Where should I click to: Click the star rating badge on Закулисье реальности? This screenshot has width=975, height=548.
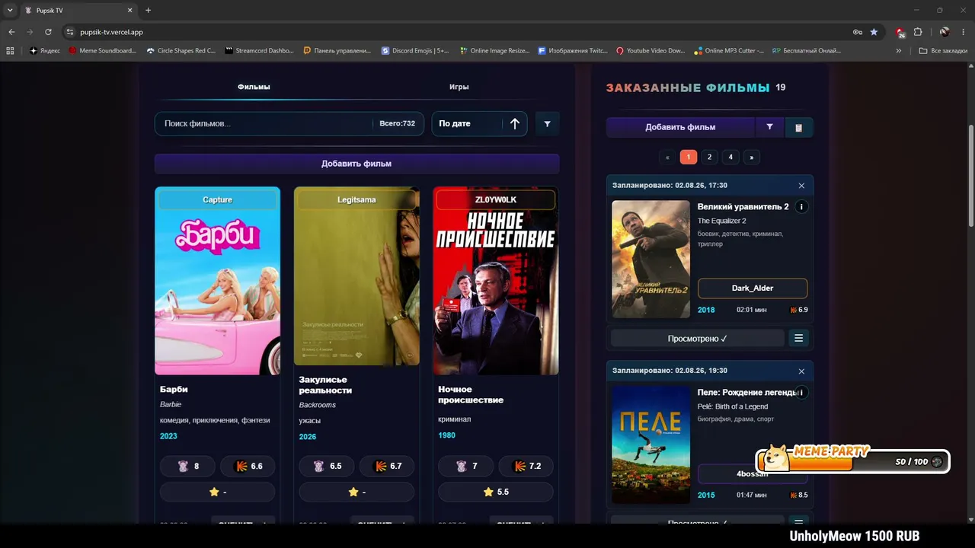(x=356, y=492)
